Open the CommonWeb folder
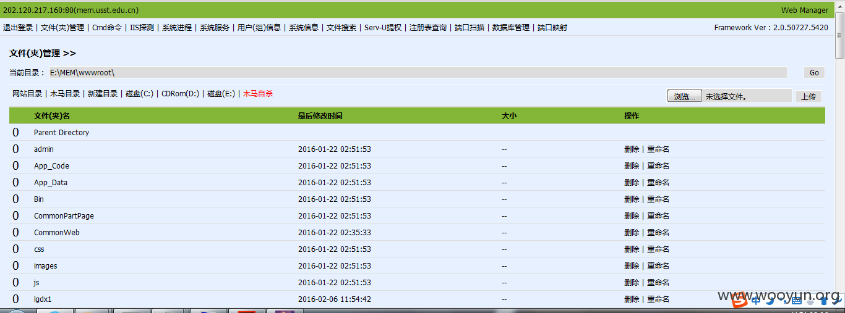Screen dimensions: 845x313 [x=57, y=233]
